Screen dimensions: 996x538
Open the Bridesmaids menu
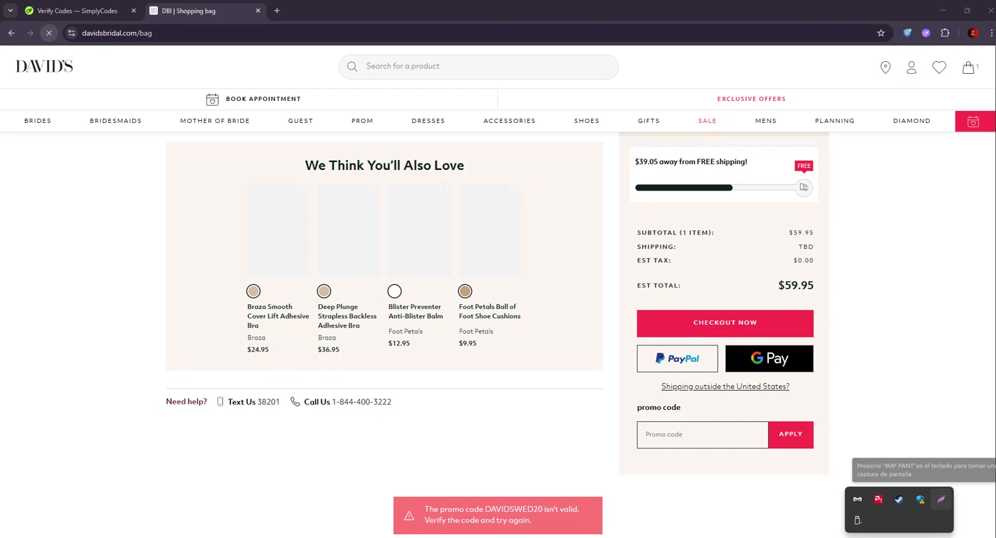point(116,121)
